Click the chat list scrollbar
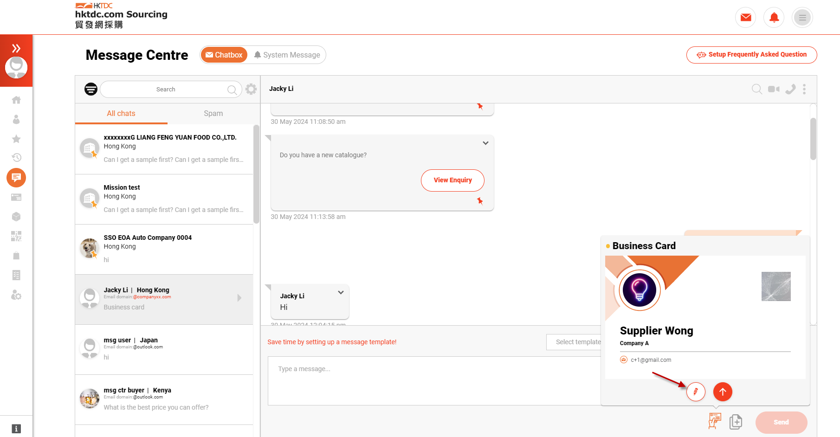 256,174
